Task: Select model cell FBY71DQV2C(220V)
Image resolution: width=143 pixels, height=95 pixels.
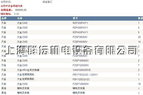Action: pos(85,75)
